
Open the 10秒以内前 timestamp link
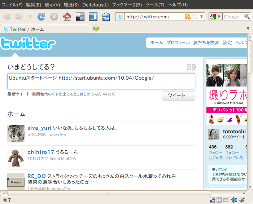pyautogui.click(x=38, y=159)
